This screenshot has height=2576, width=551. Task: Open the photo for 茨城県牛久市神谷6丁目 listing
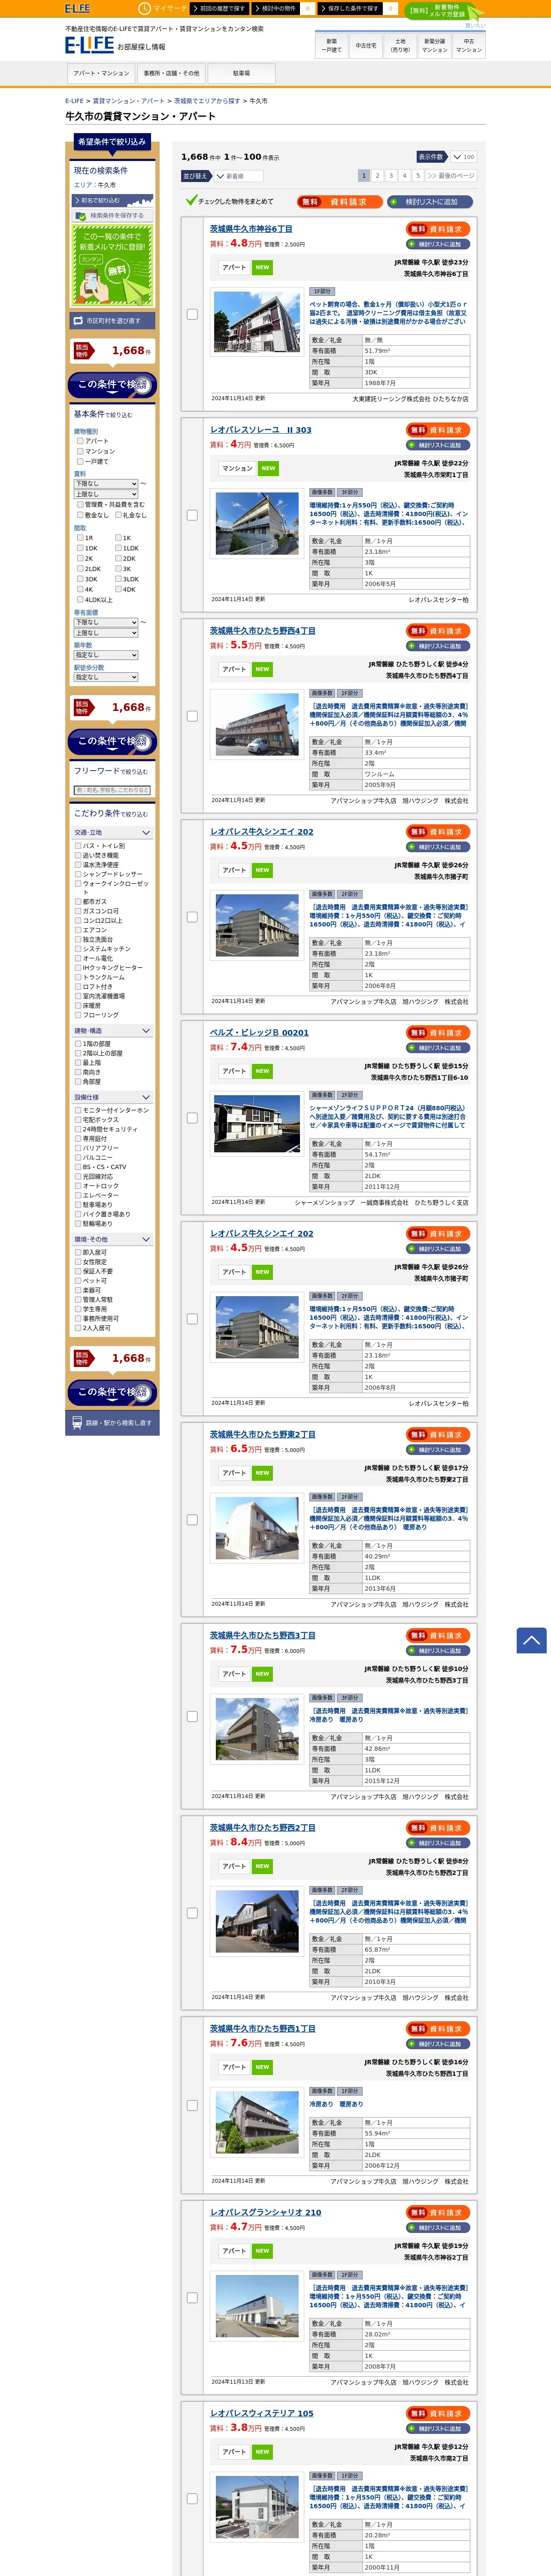[x=256, y=322]
